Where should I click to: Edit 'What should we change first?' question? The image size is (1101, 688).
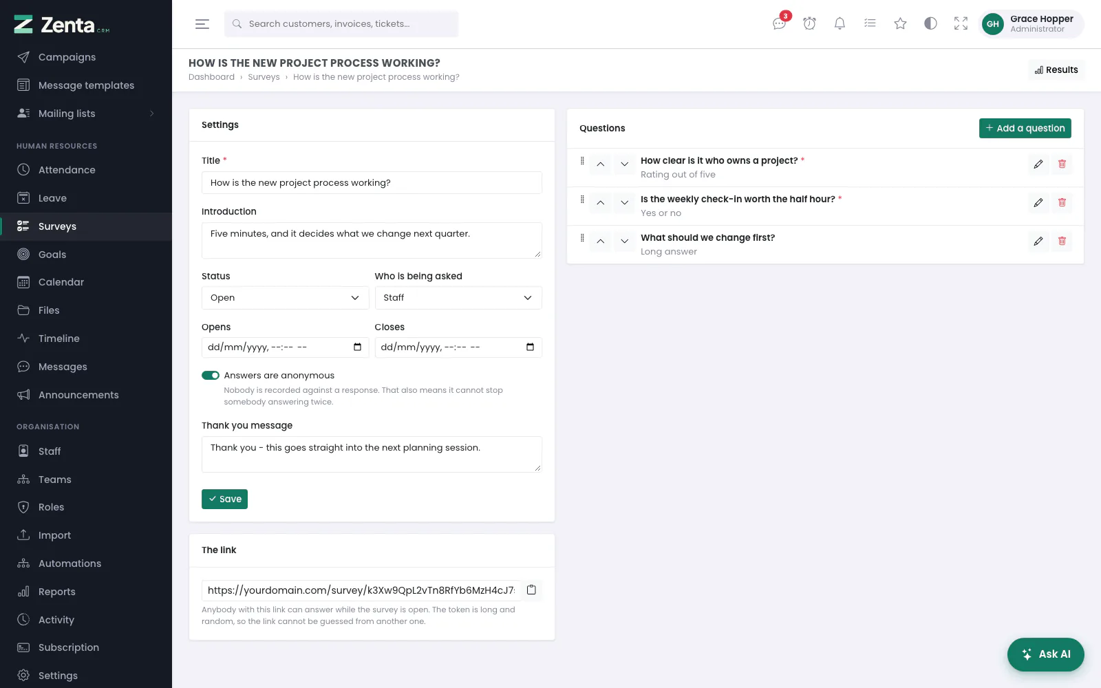[x=1038, y=241]
